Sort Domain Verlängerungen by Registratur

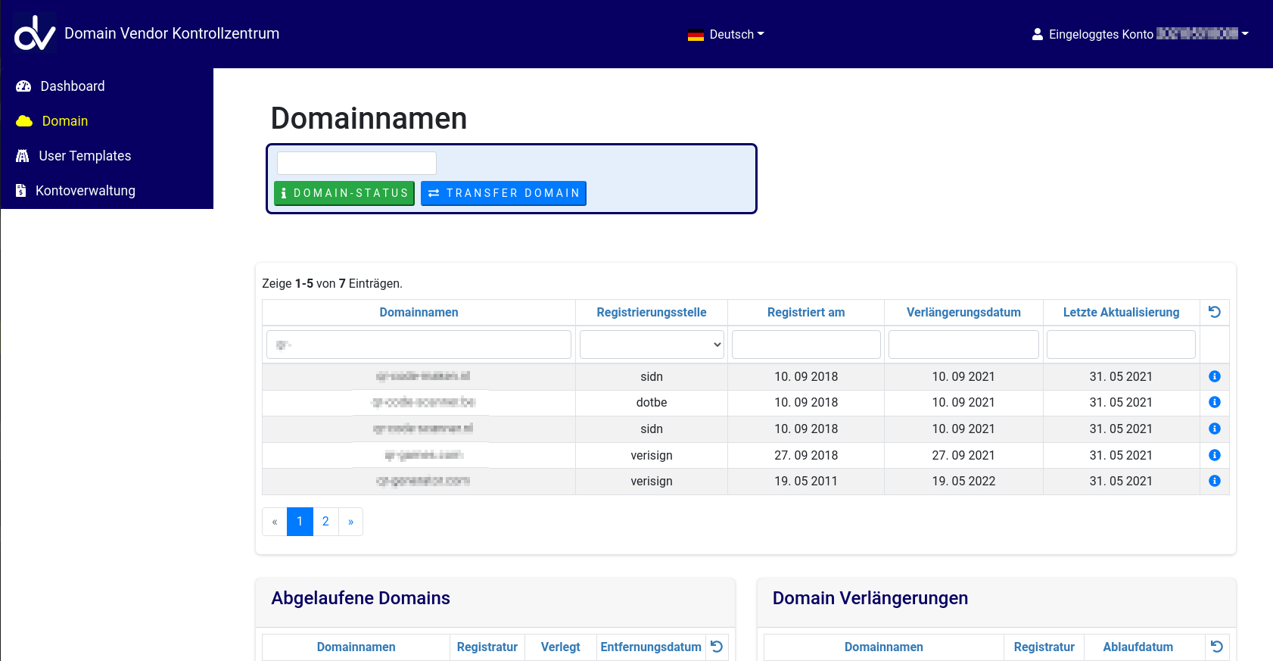click(x=1044, y=647)
